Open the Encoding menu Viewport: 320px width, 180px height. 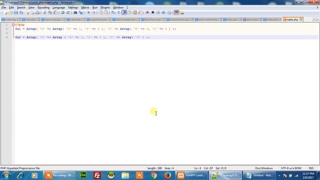point(43,7)
